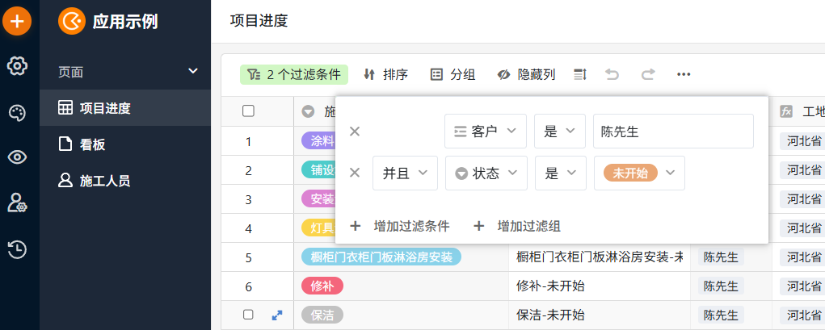This screenshot has height=330, width=825.
Task: Click 增加过滤组 to add filter group
Action: [517, 226]
